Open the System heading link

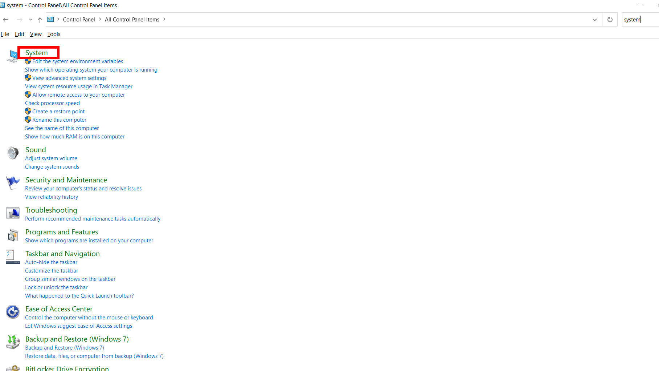[37, 53]
